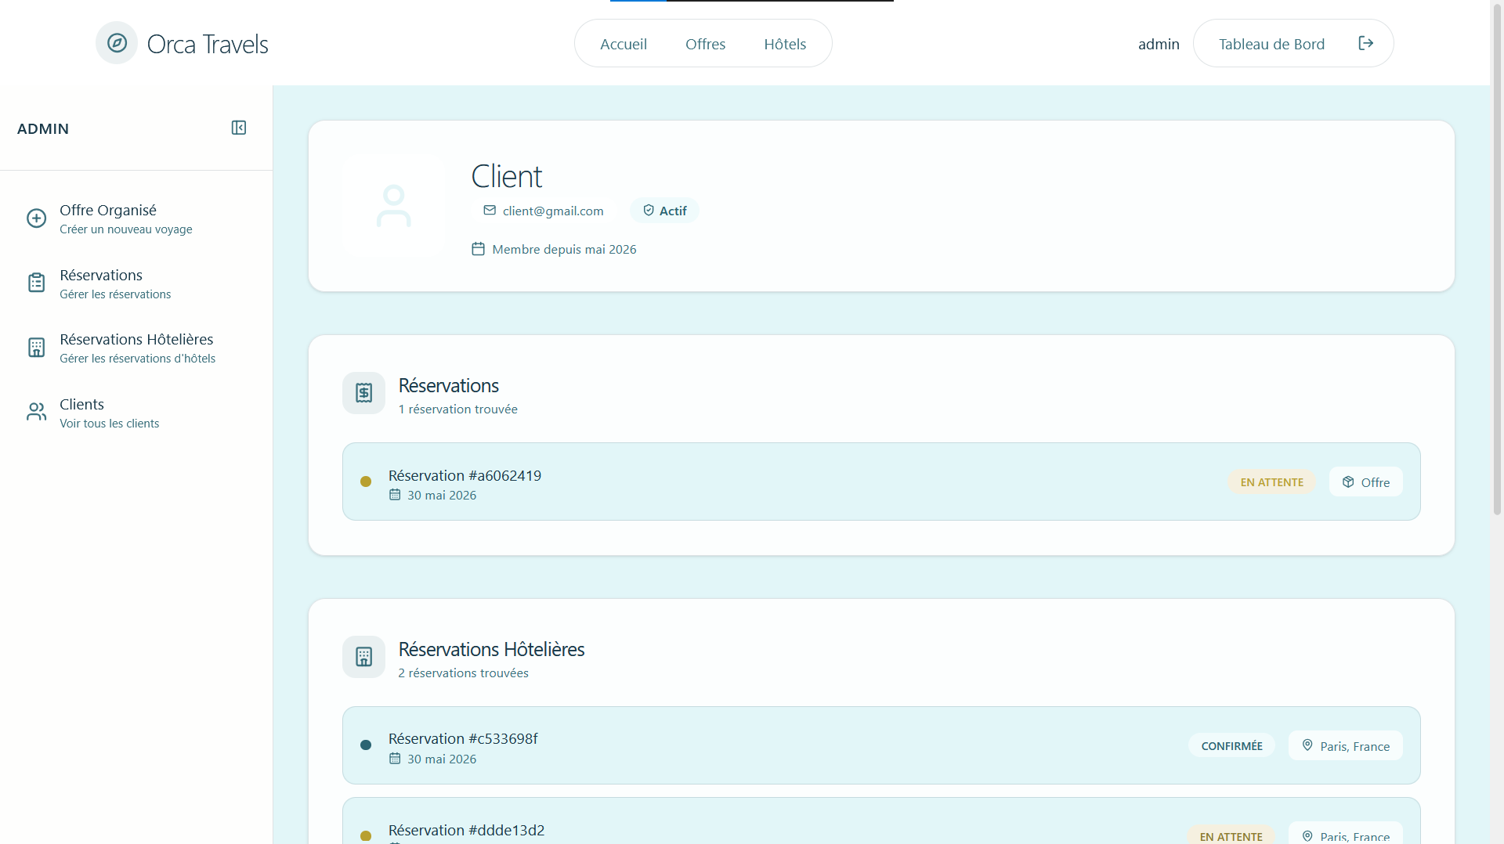Click the Offre button on #a6062419
Screen dimensions: 1504x844
point(1365,482)
